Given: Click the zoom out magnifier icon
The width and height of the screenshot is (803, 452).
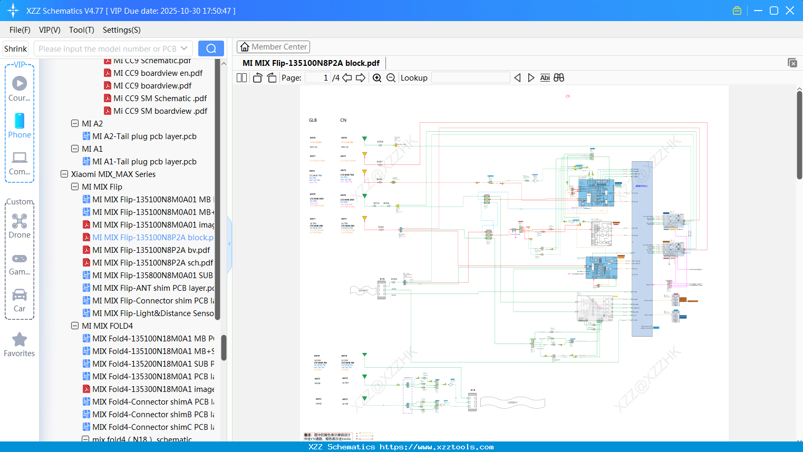Looking at the screenshot, I should 391,78.
